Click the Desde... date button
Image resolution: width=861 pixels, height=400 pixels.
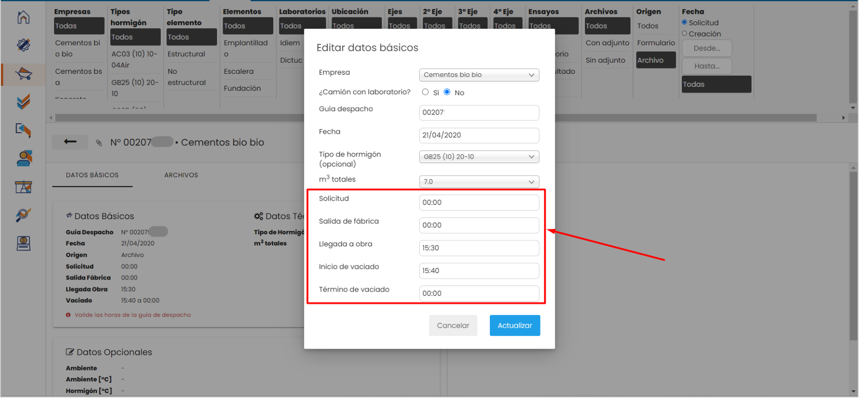pos(707,48)
